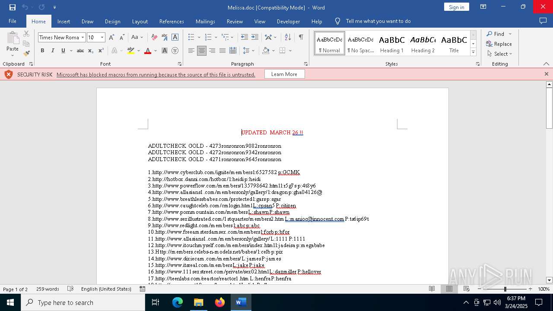Click the Character Shading icon
The height and width of the screenshot is (311, 553).
(x=165, y=51)
